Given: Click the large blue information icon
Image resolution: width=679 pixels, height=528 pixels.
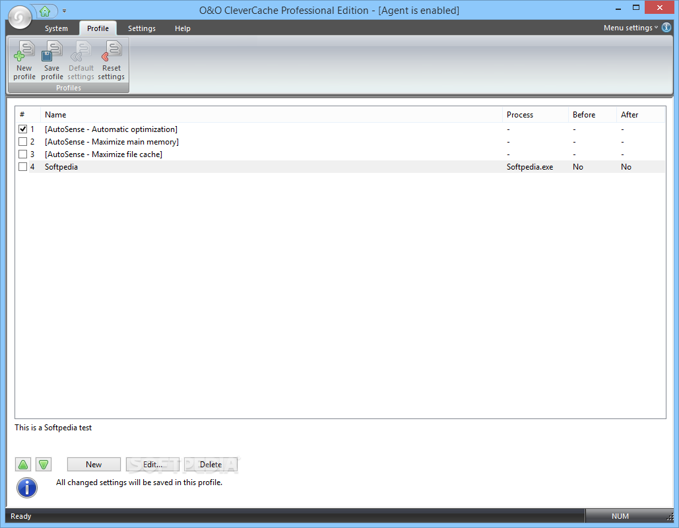Looking at the screenshot, I should [27, 488].
